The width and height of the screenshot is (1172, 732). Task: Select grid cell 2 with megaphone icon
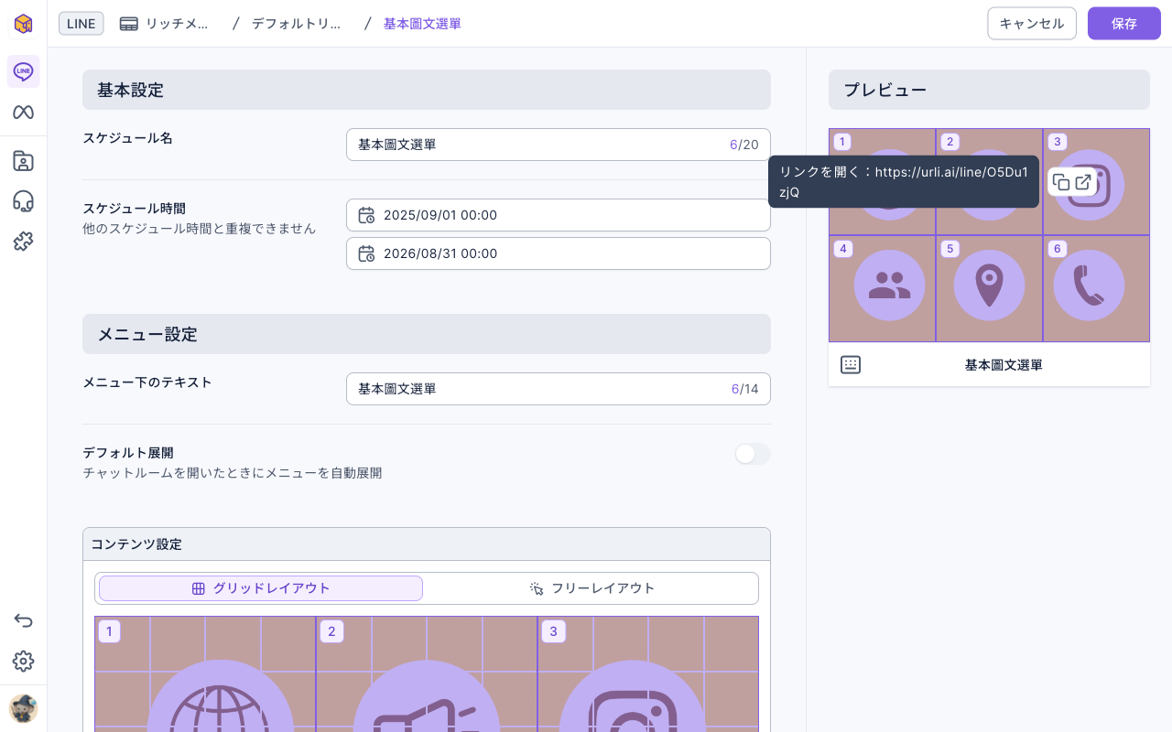[x=427, y=674]
